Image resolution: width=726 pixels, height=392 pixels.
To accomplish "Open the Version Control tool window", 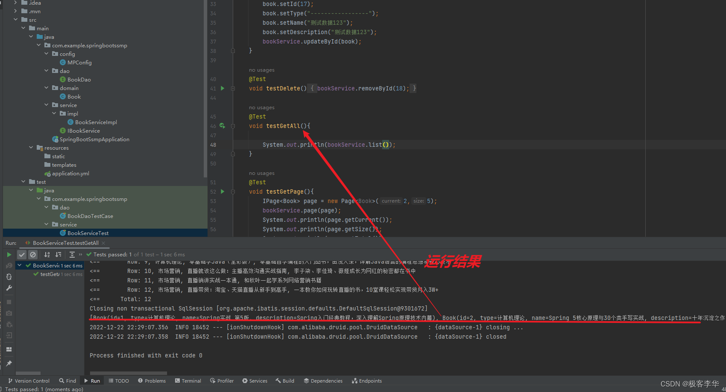I will 29,381.
